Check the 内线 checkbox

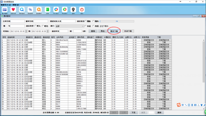(x=93, y=26)
